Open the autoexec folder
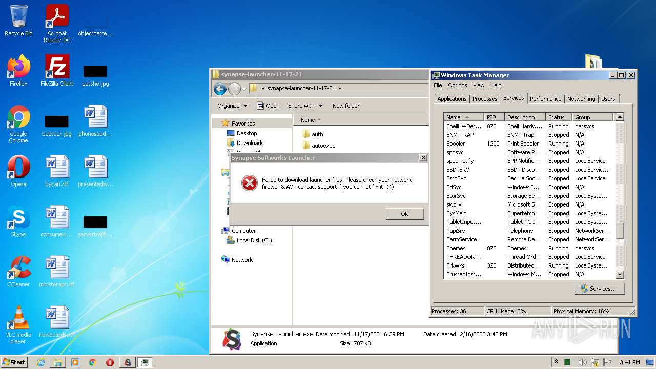Screen dimensions: 656x369 (x=318, y=146)
